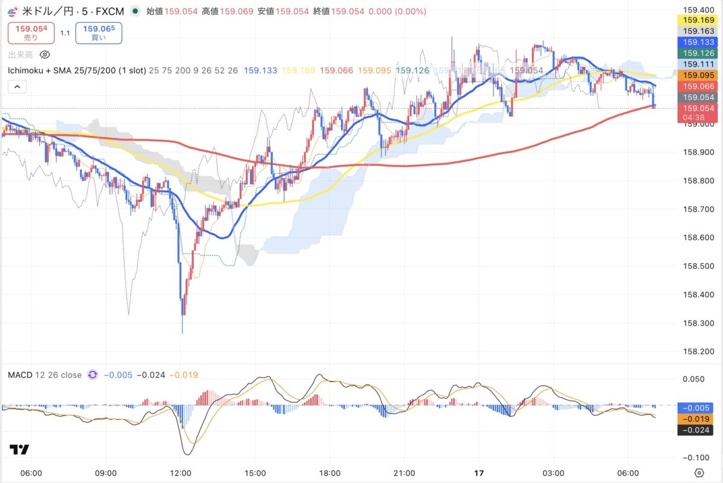
Task: Click the US flag symbol icon
Action: [12, 11]
